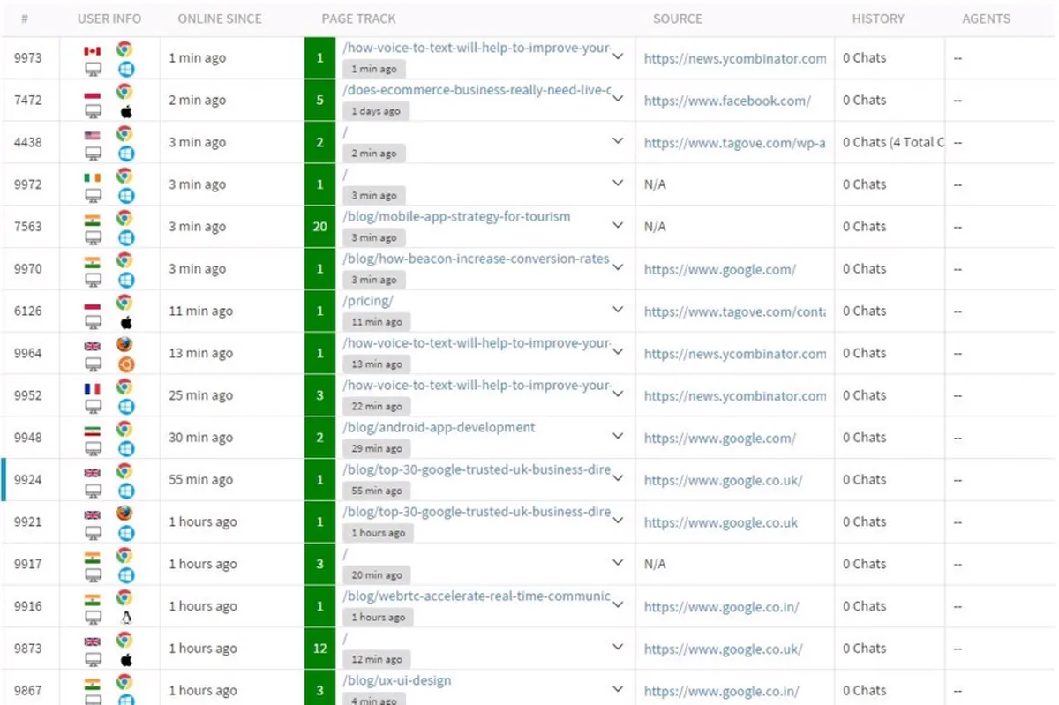Click '30 min ago' online since cell
The height and width of the screenshot is (705, 1059).
(201, 438)
